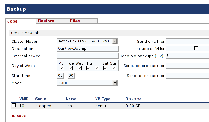Click the VM name test

[x=69, y=106]
